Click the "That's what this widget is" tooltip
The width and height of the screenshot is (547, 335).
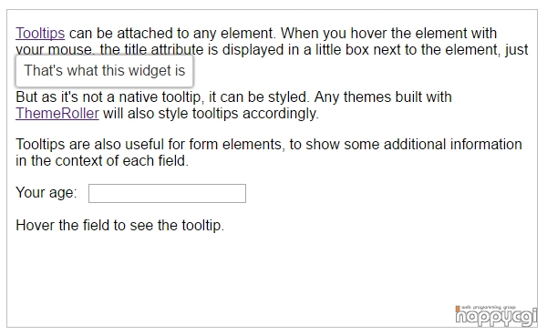point(104,71)
